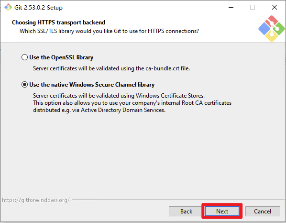This screenshot has width=286, height=223.
Task: Select the OpenSSL library radio button
Action: pos(24,57)
